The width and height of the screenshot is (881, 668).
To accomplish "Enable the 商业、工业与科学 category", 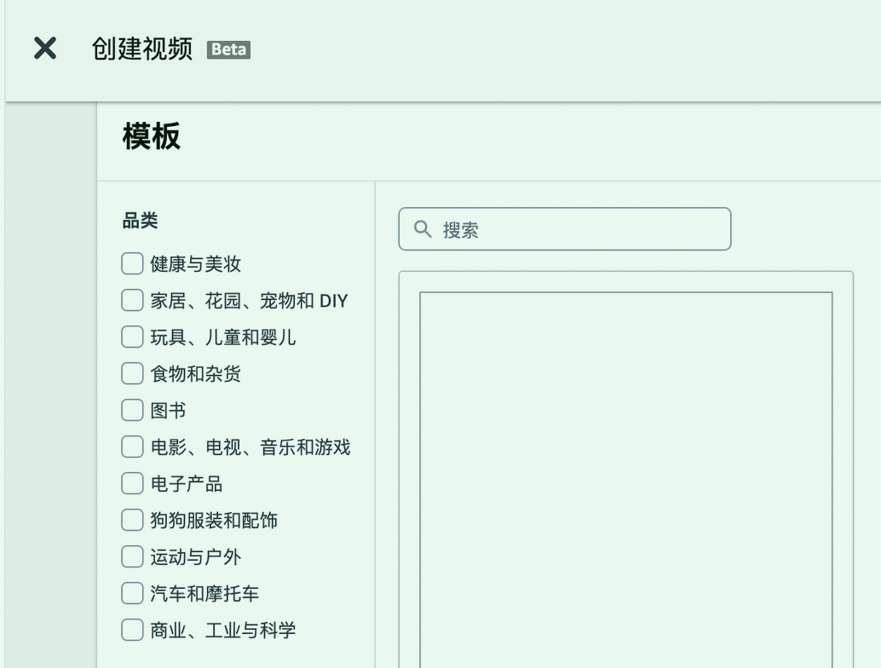I will tap(132, 630).
